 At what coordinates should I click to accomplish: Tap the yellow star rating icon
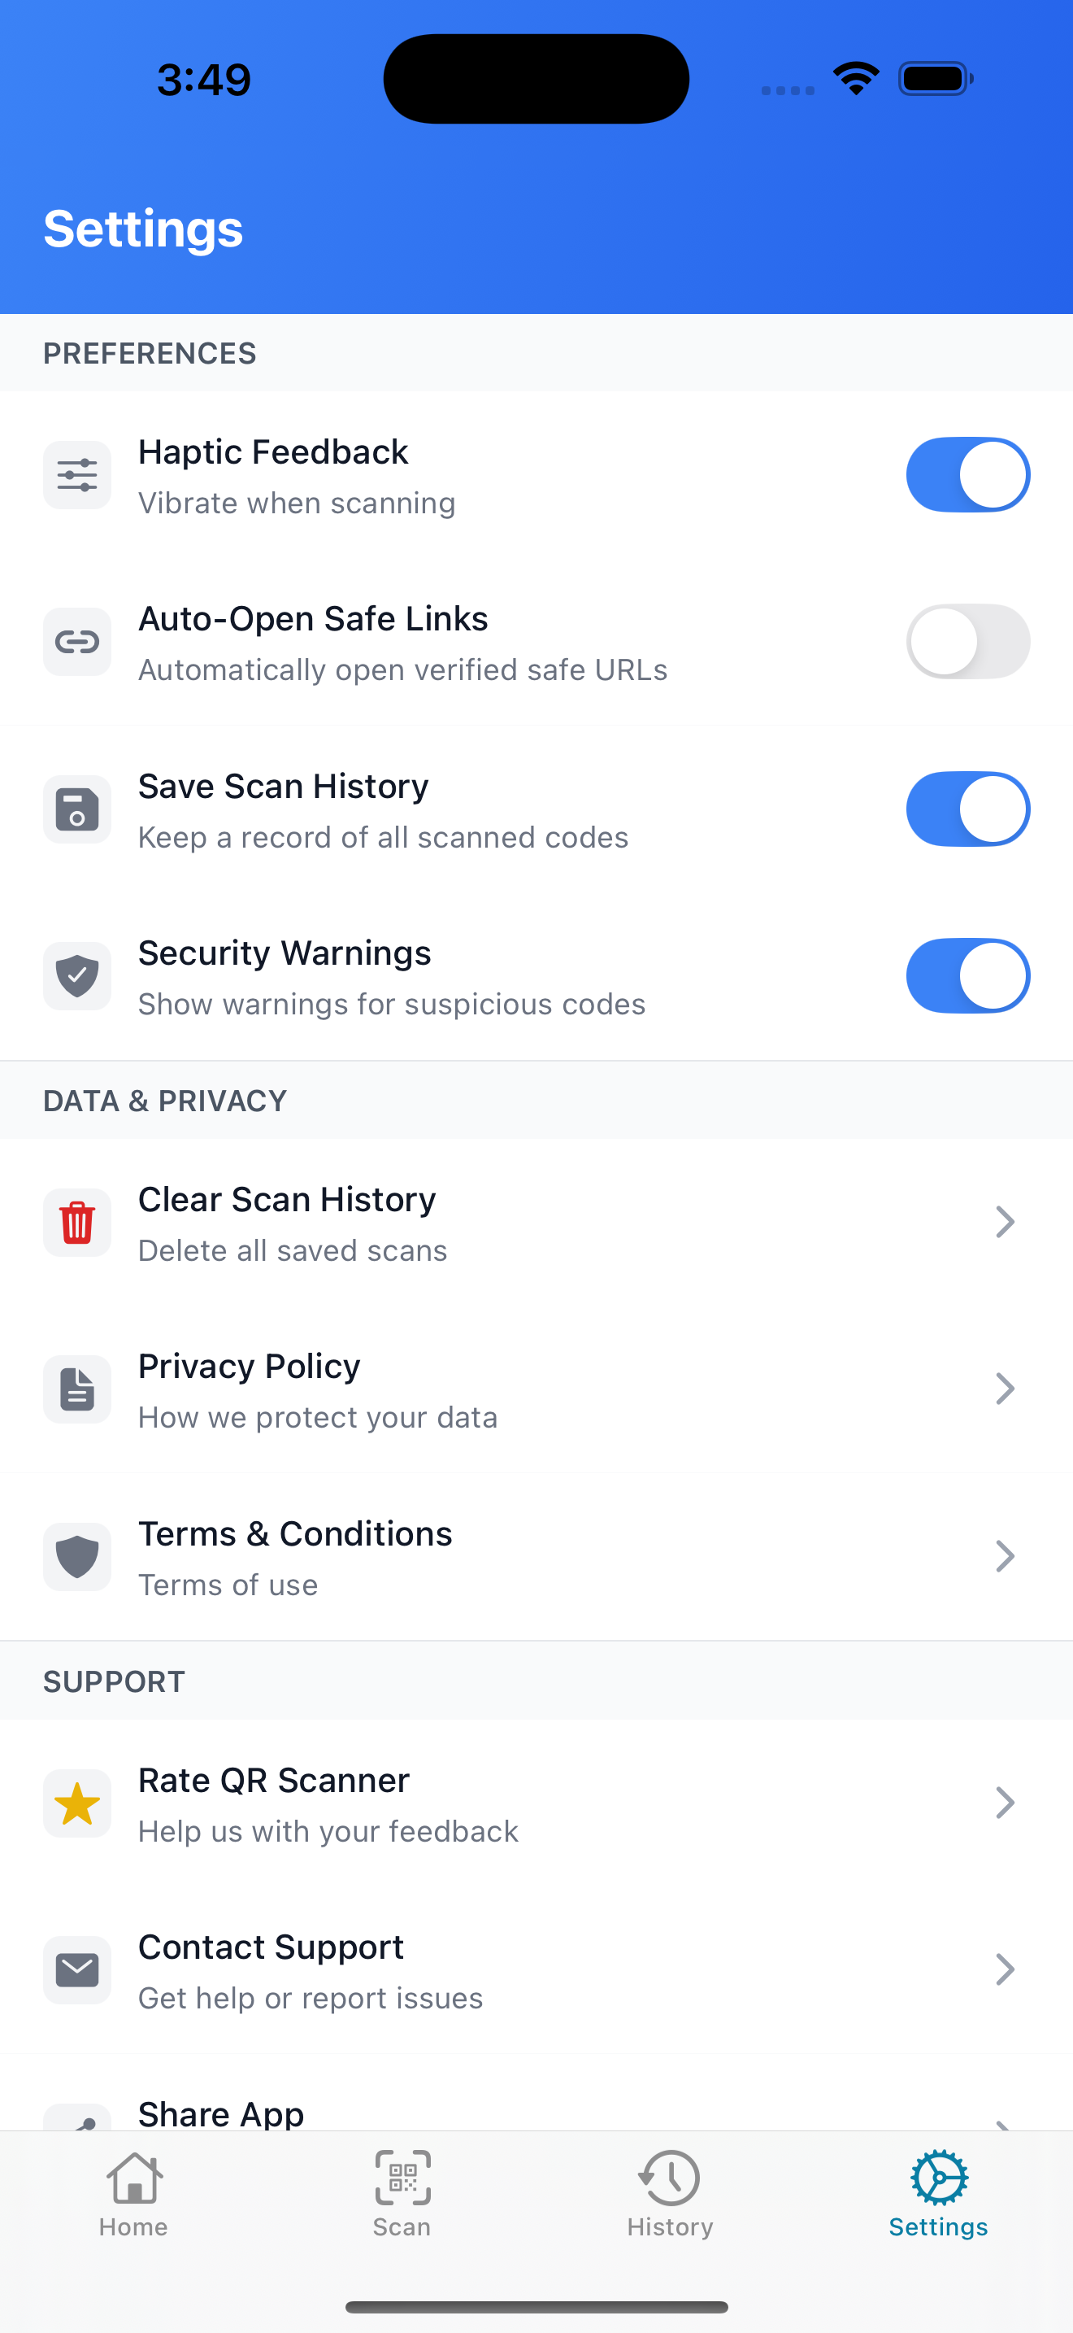77,1803
